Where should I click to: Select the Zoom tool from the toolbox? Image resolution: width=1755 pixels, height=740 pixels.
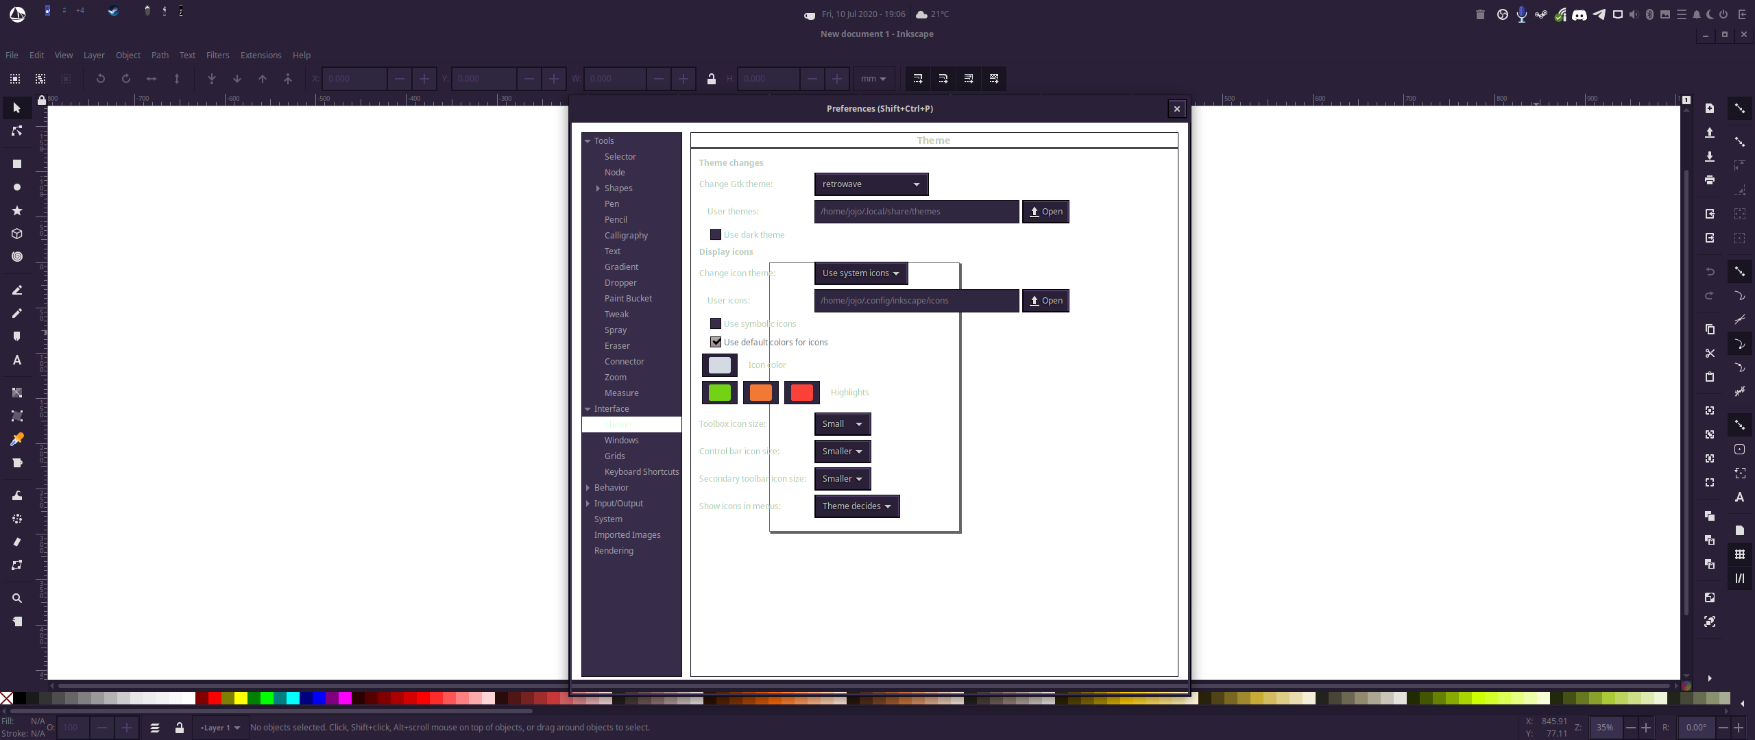17,597
